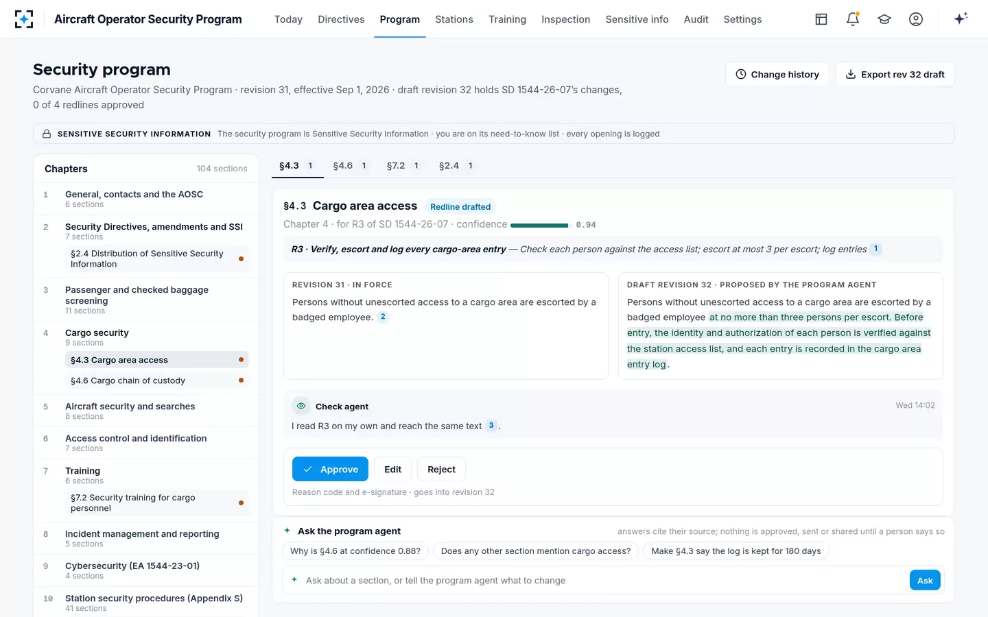Go to the Stations page
The image size is (988, 617).
point(454,19)
